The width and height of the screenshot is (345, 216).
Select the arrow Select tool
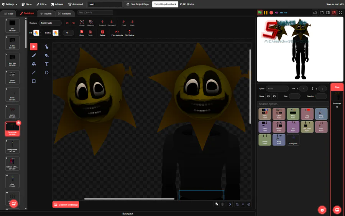tap(34, 47)
